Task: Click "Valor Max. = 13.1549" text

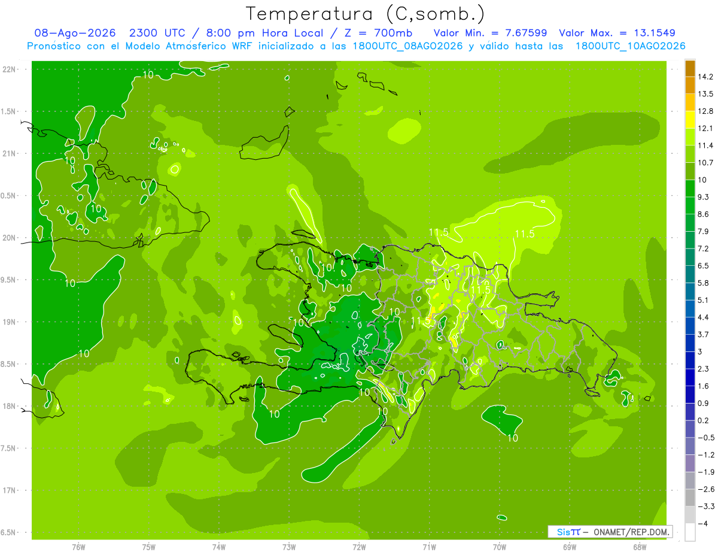Action: pos(617,33)
